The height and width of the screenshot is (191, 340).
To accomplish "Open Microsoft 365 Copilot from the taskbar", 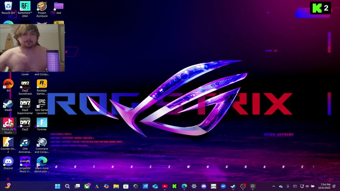I will pos(107,186).
